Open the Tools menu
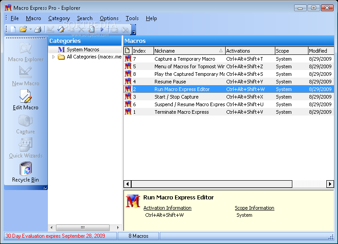The image size is (338, 244). pos(132,18)
